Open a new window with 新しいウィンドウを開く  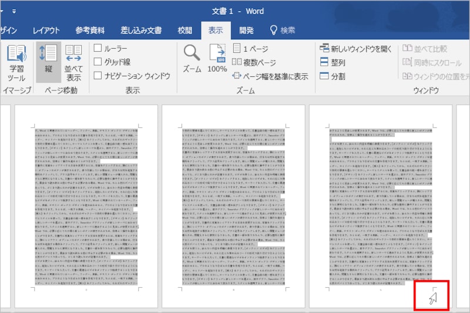(x=355, y=49)
